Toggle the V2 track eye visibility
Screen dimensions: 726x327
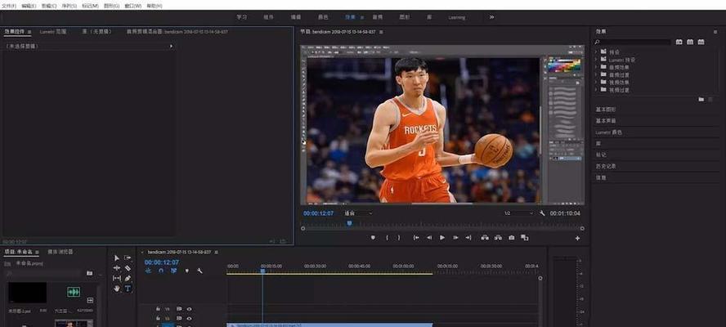189,319
